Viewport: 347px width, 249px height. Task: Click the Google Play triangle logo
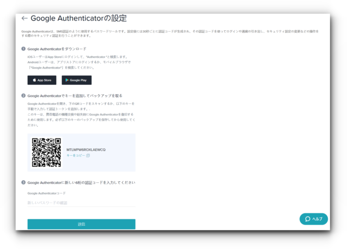point(67,80)
